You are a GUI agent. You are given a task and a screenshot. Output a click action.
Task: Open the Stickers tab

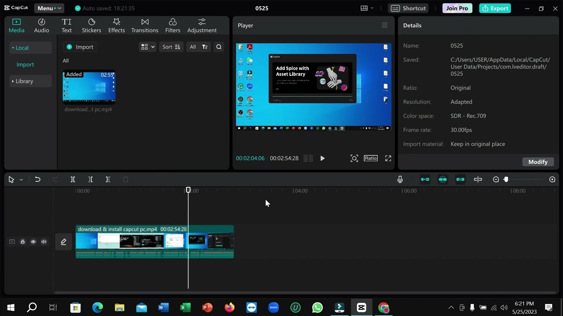click(91, 25)
